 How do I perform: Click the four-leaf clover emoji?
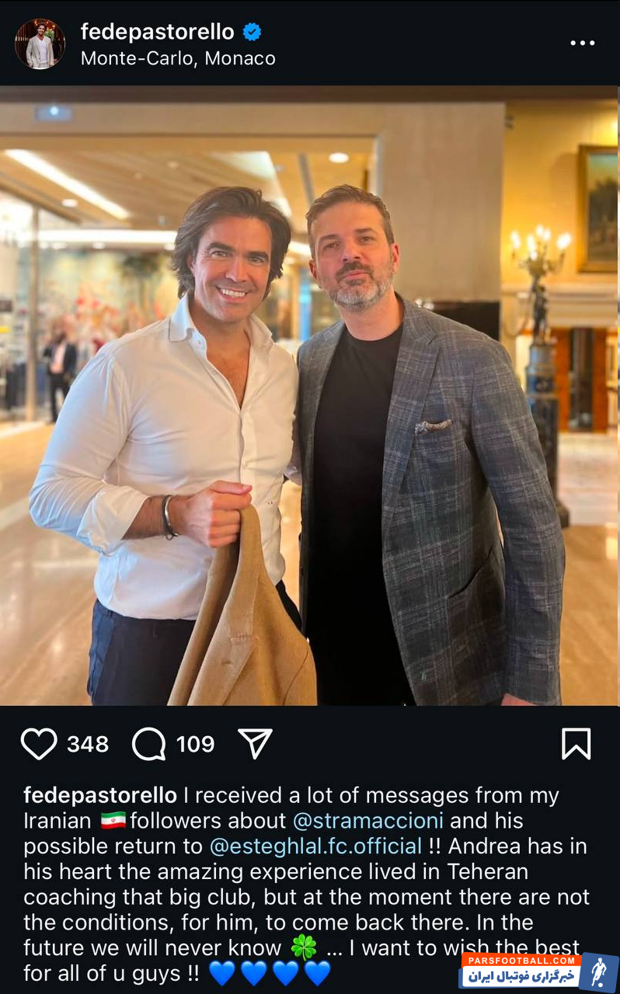tap(304, 947)
